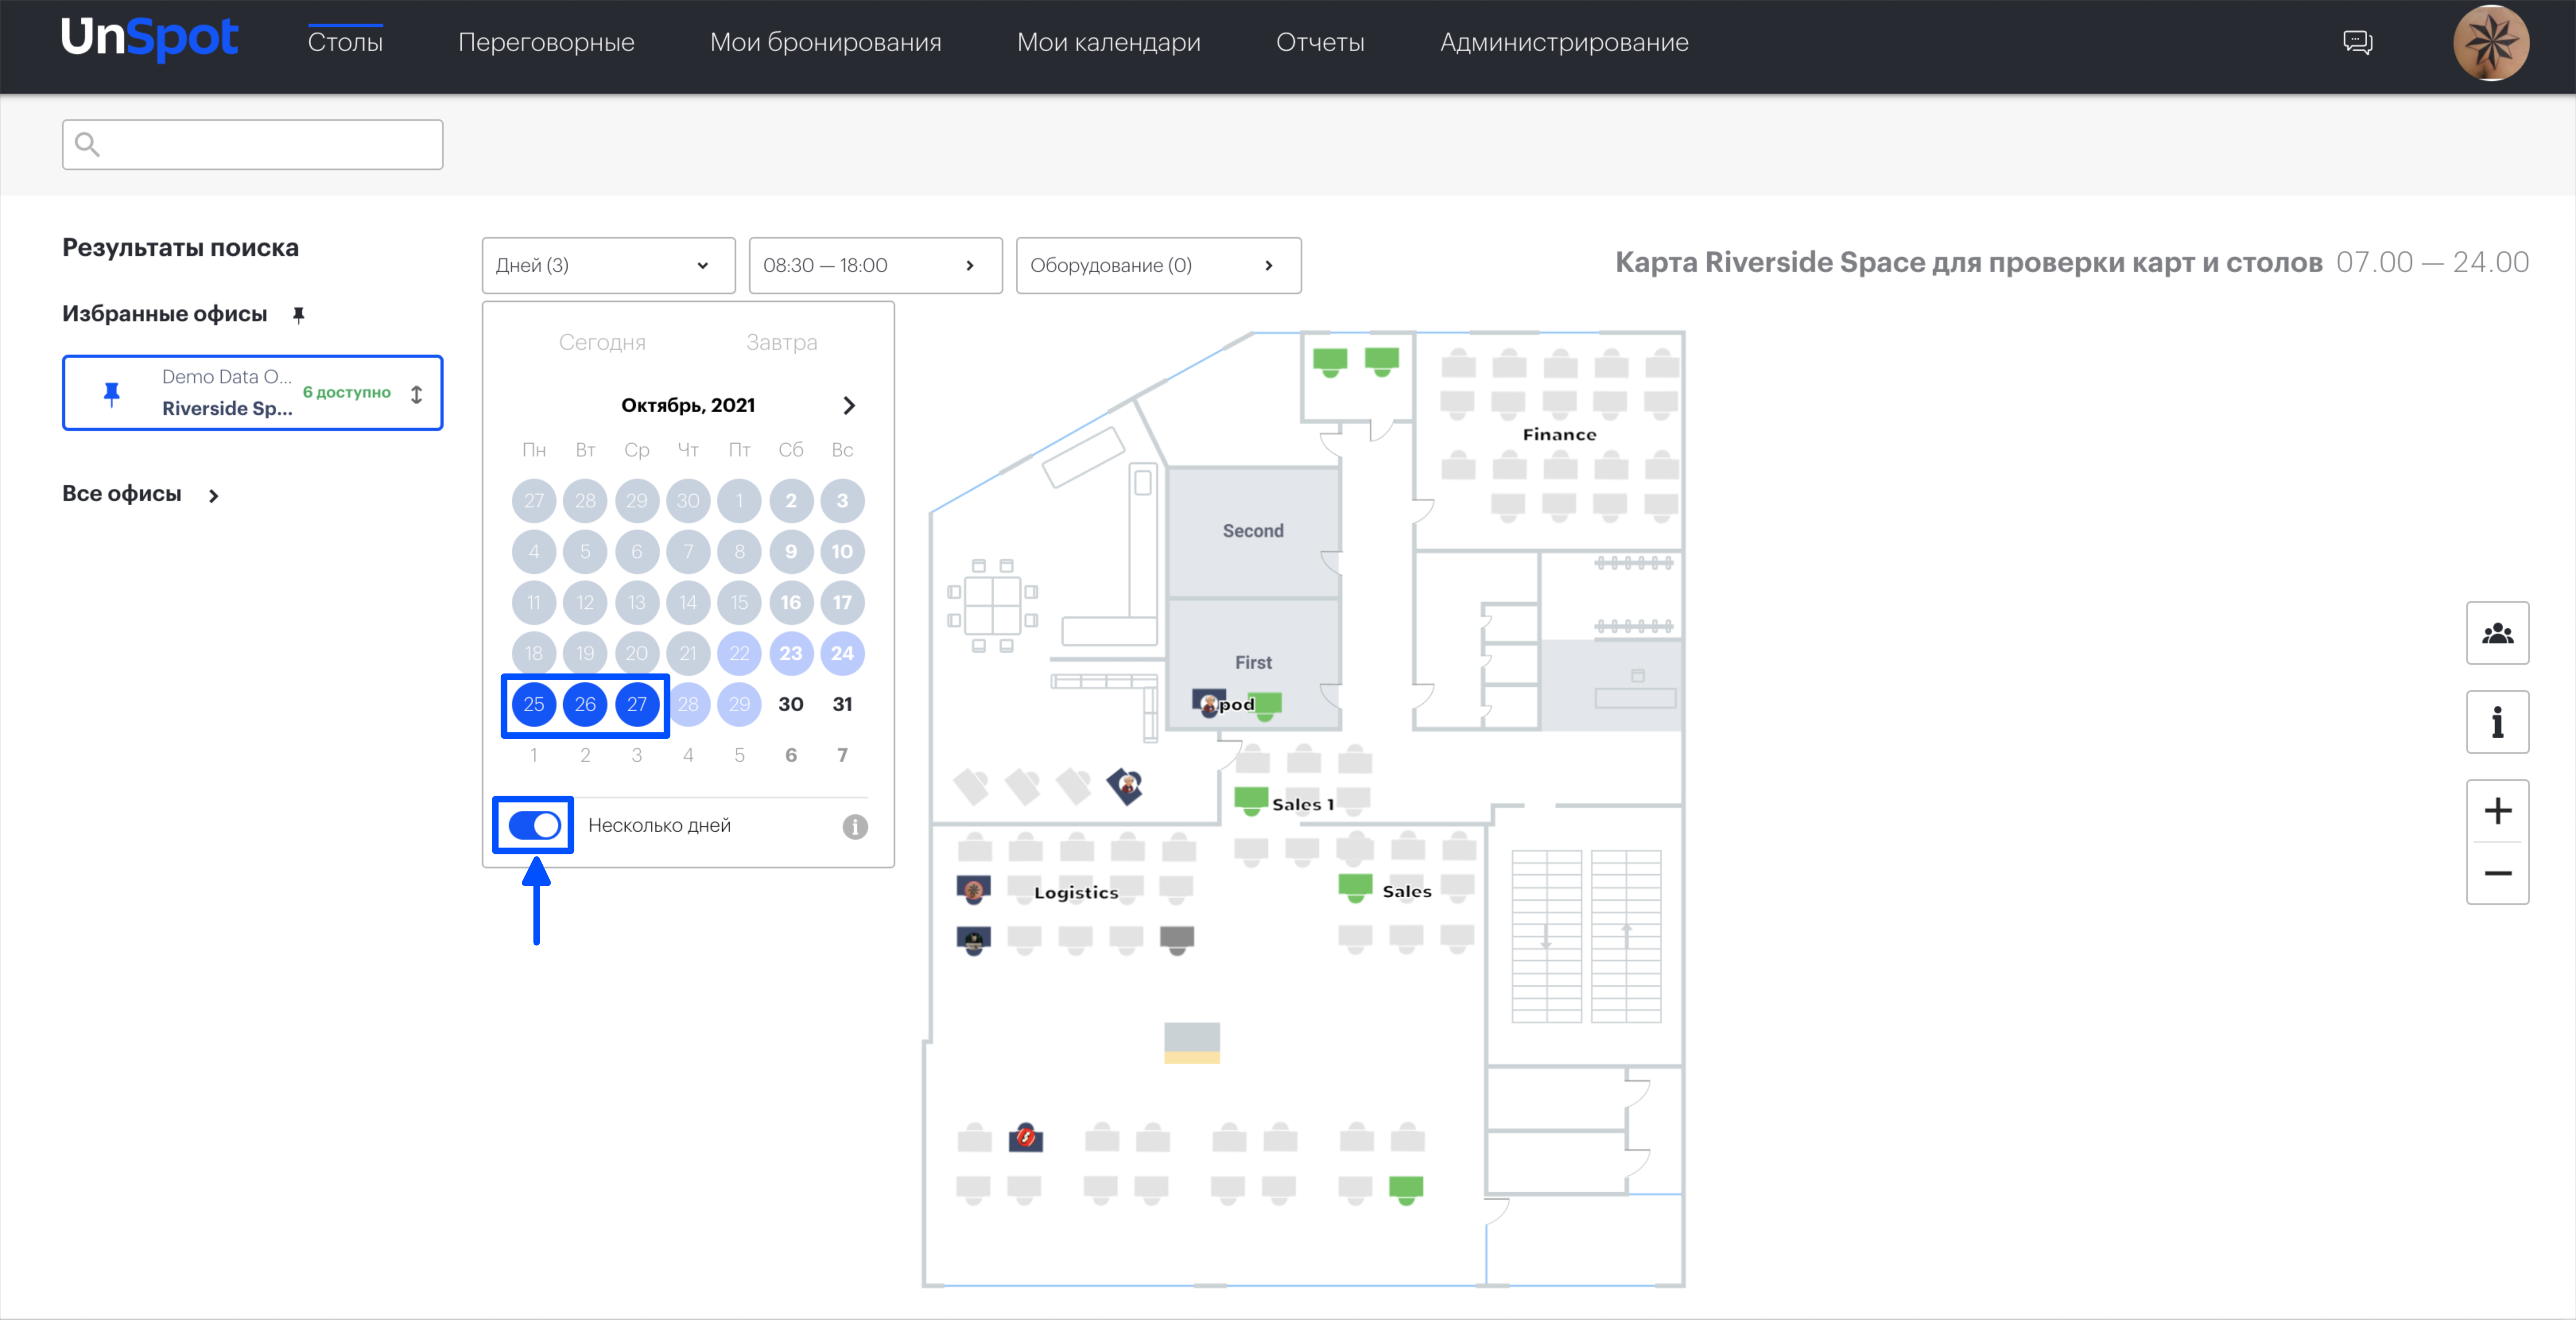Click the pin icon beside Избранные офисы
Screen dimensions: 2576x1320
point(298,315)
